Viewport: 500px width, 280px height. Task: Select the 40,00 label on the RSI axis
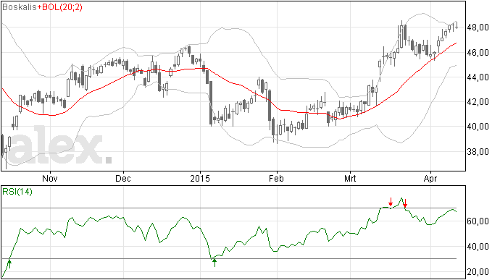click(478, 247)
